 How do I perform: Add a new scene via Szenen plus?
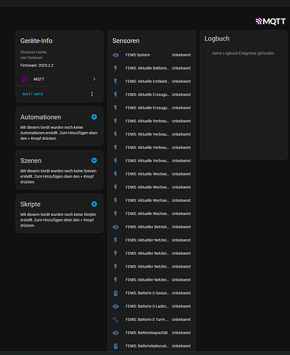(94, 160)
